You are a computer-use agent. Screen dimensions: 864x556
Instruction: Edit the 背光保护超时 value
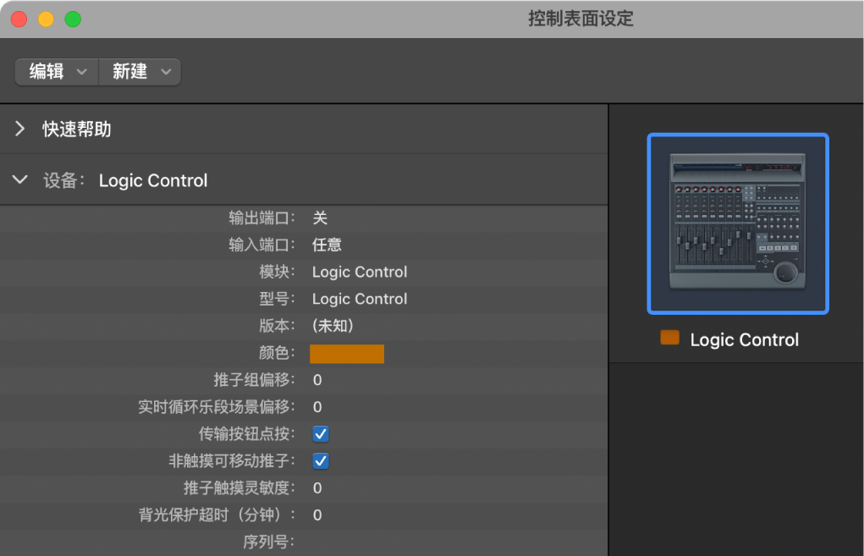319,515
